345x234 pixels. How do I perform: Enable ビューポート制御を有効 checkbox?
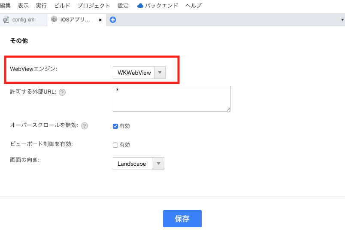click(115, 145)
